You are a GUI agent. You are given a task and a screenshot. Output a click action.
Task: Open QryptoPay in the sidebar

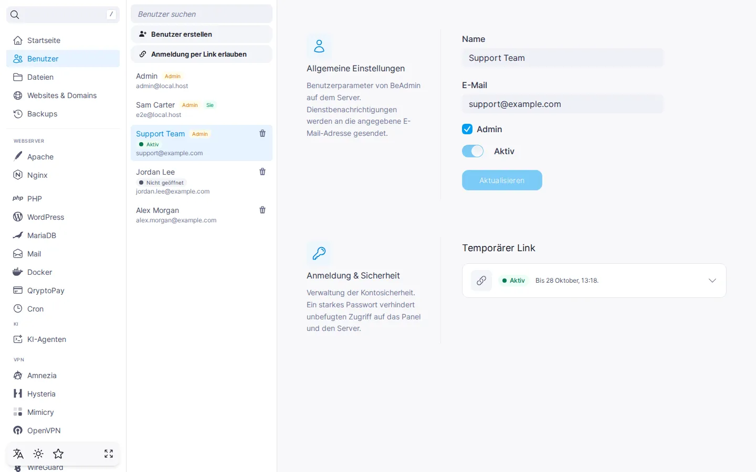(x=63, y=291)
